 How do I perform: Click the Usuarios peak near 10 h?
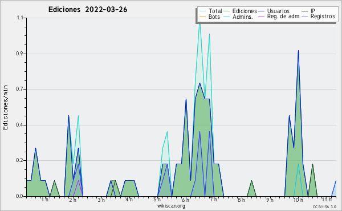tap(298, 51)
